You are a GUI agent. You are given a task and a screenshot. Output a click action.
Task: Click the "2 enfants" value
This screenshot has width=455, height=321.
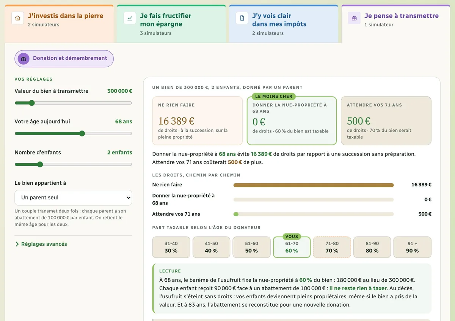pos(120,152)
